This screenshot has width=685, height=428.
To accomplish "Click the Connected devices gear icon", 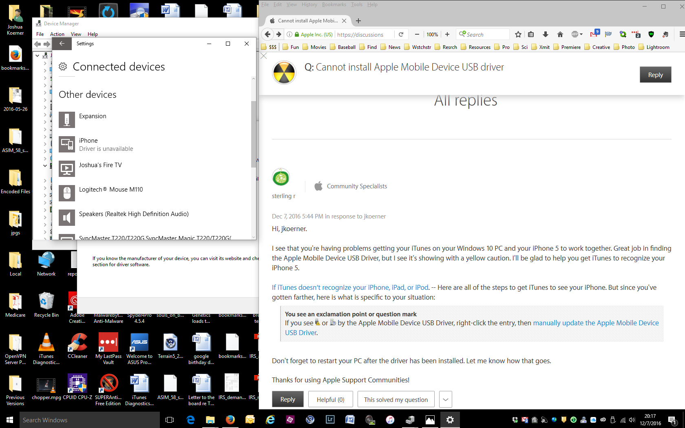I will tap(63, 66).
